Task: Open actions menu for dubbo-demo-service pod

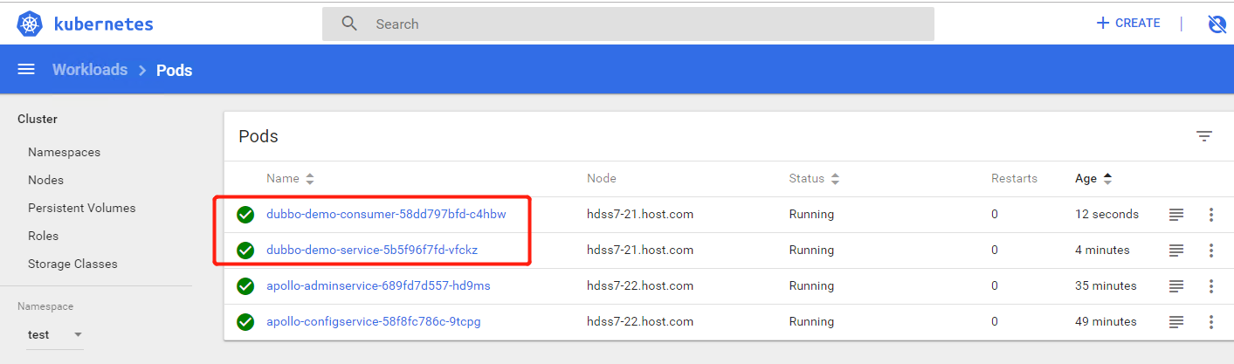Action: 1210,251
